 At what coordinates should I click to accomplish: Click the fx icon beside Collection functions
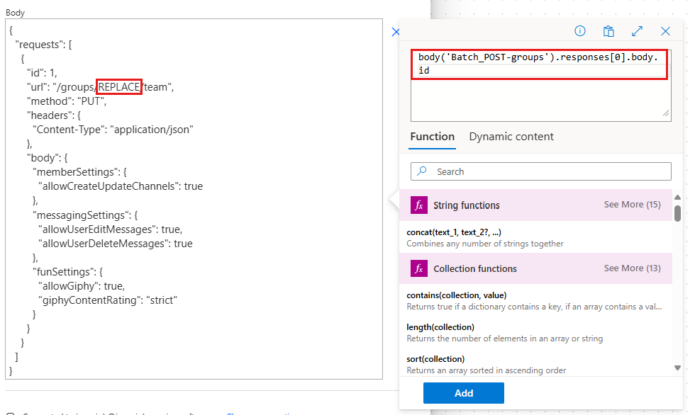(x=418, y=268)
